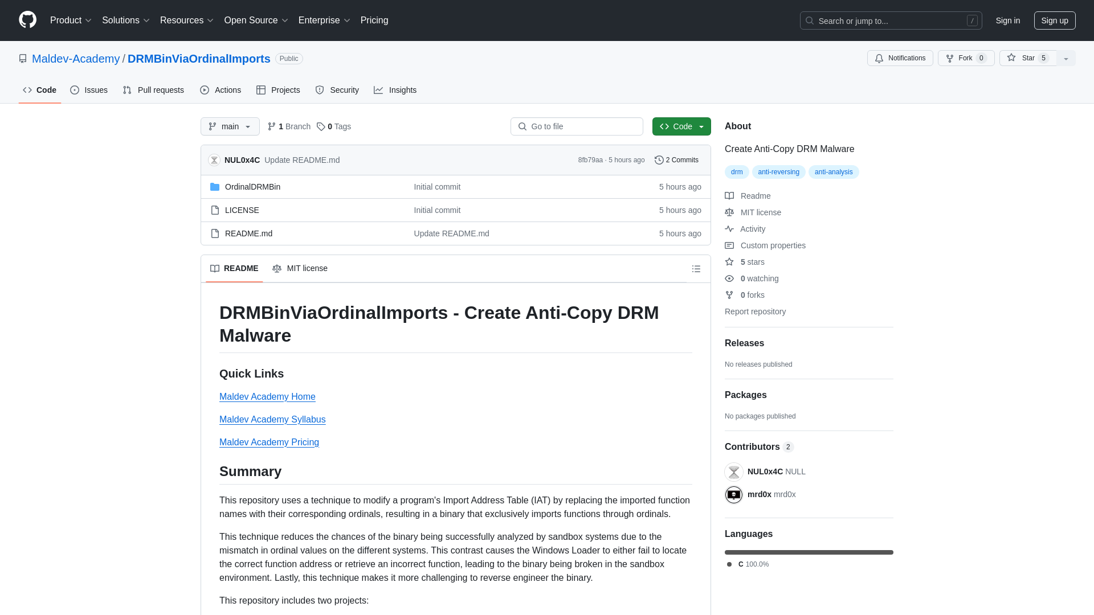This screenshot has width=1094, height=615.
Task: Open the LICENSE file
Action: click(x=242, y=210)
